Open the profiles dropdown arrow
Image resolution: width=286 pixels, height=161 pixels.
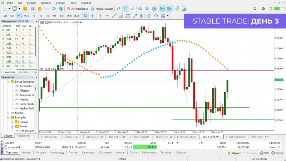pyautogui.click(x=19, y=9)
